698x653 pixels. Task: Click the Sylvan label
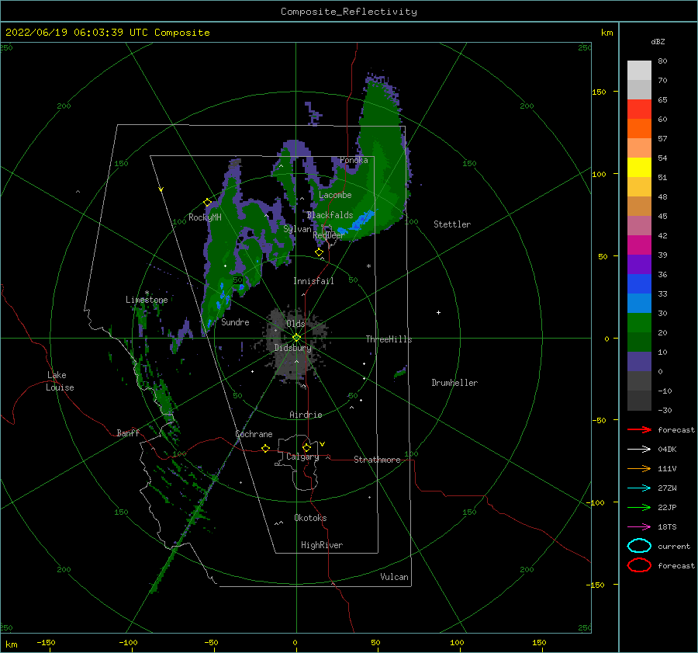[297, 229]
